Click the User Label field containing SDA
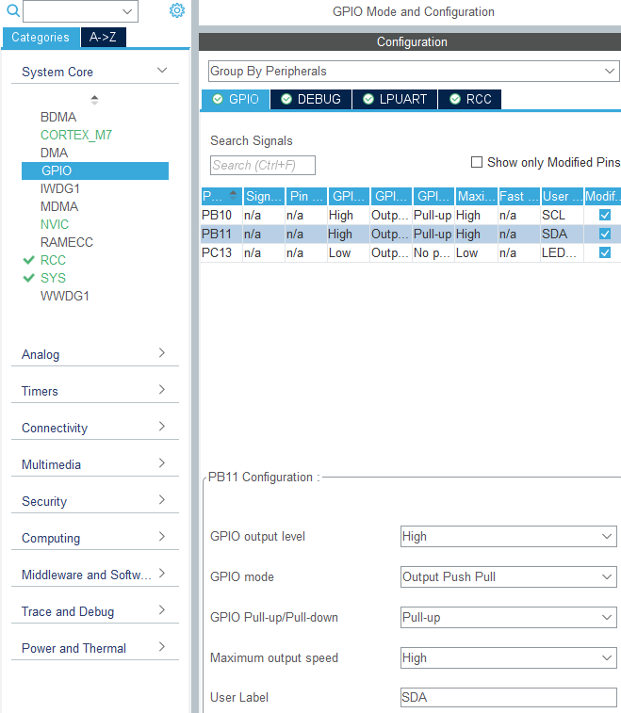This screenshot has width=621, height=713. [x=509, y=697]
